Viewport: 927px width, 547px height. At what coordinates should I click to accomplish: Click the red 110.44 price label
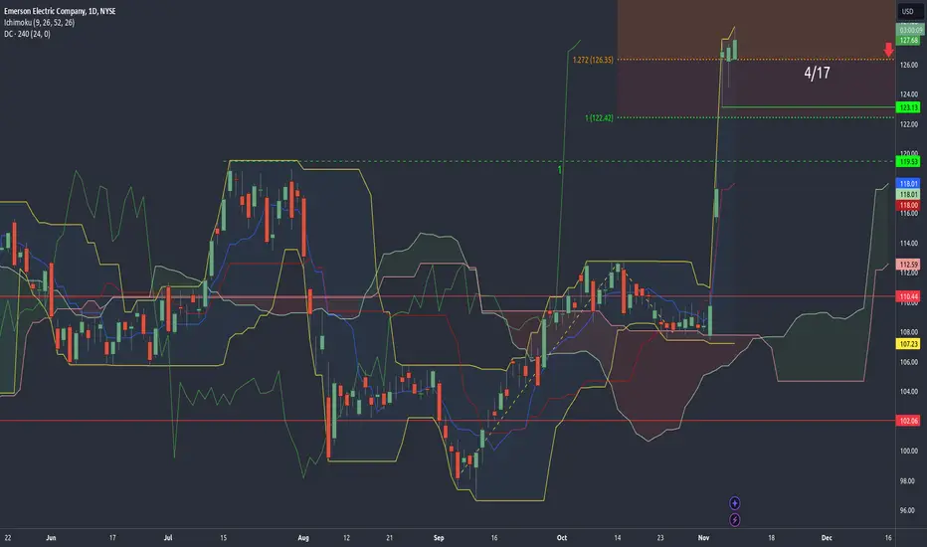point(908,296)
